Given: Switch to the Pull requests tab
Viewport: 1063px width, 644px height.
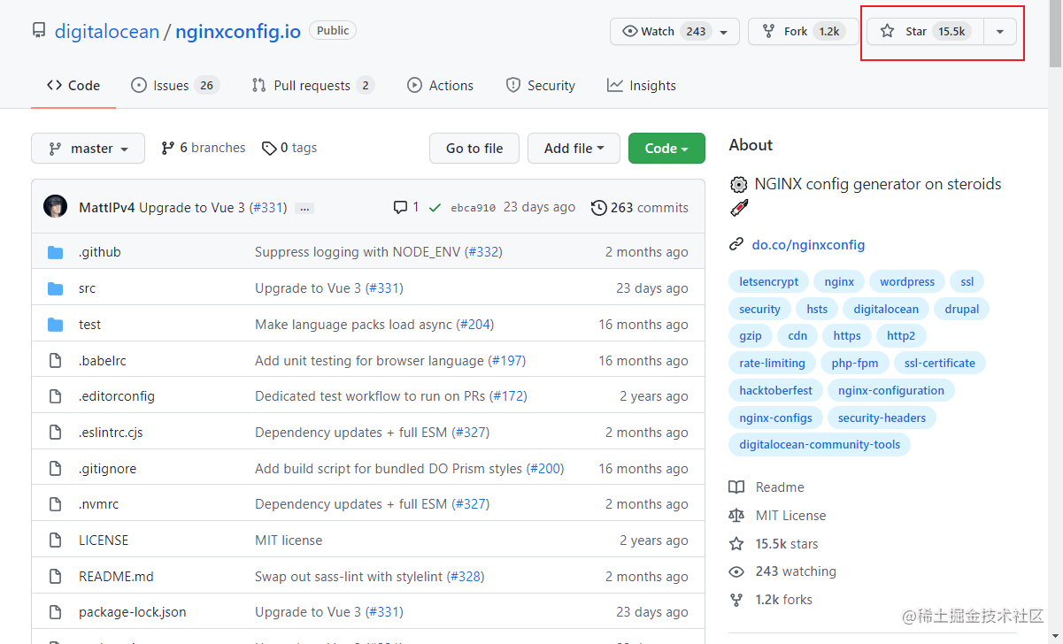Looking at the screenshot, I should coord(312,86).
